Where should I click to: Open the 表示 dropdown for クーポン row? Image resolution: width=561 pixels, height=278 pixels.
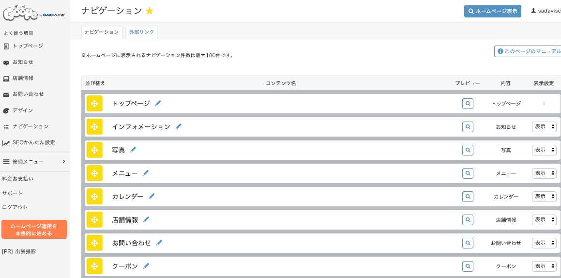pos(544,266)
